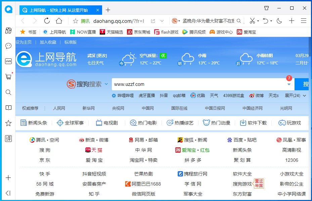Click the search magnifier in toolbar search box

239,21
